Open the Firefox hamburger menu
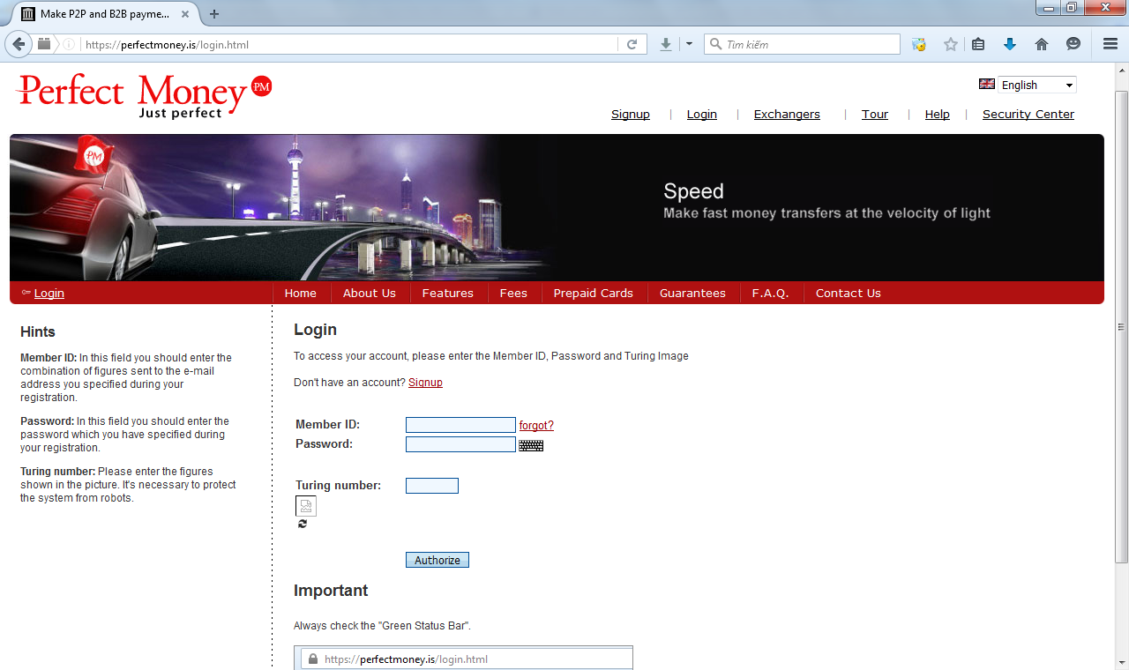This screenshot has width=1129, height=670. (1110, 44)
